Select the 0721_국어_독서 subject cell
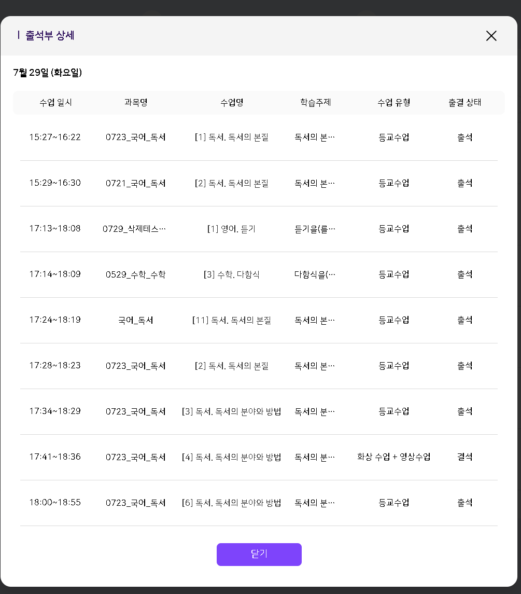This screenshot has height=594, width=521. (136, 183)
